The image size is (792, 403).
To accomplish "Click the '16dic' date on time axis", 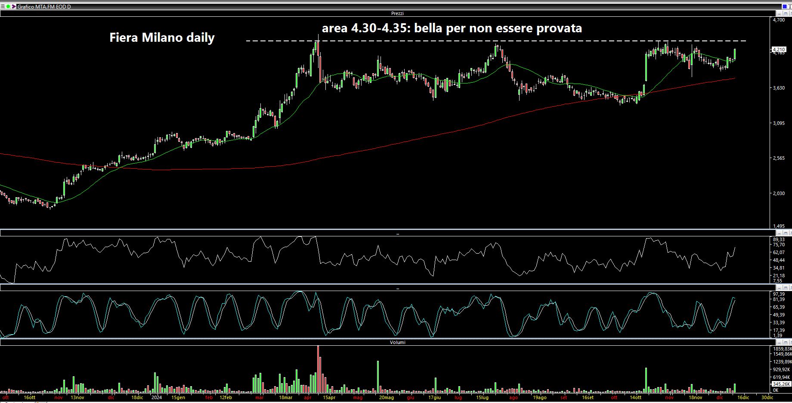I will click(x=744, y=397).
